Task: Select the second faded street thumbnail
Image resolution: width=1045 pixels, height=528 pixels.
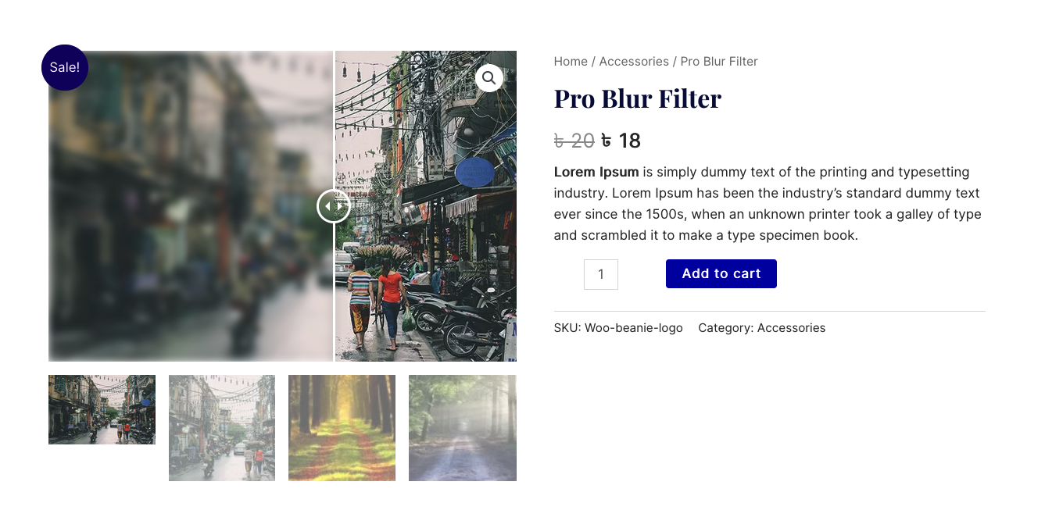Action: pyautogui.click(x=222, y=428)
